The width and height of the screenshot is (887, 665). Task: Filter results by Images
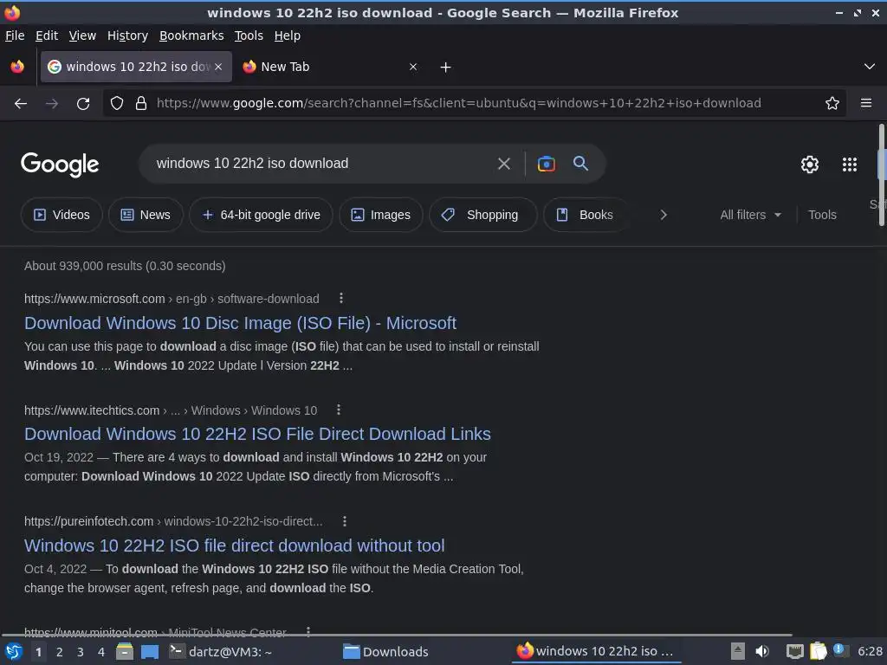[381, 215]
